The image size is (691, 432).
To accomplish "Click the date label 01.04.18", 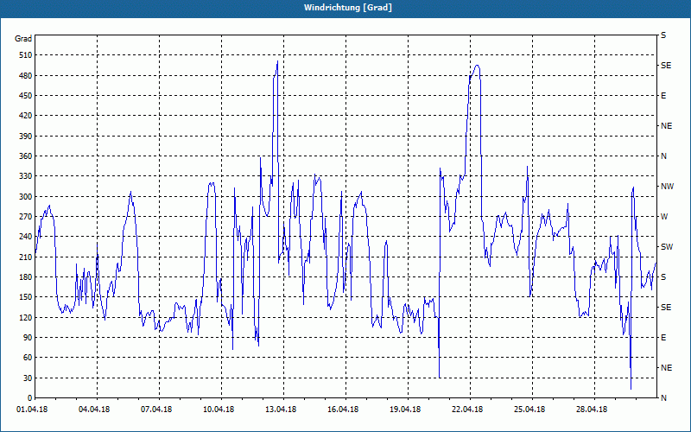I will pos(32,410).
